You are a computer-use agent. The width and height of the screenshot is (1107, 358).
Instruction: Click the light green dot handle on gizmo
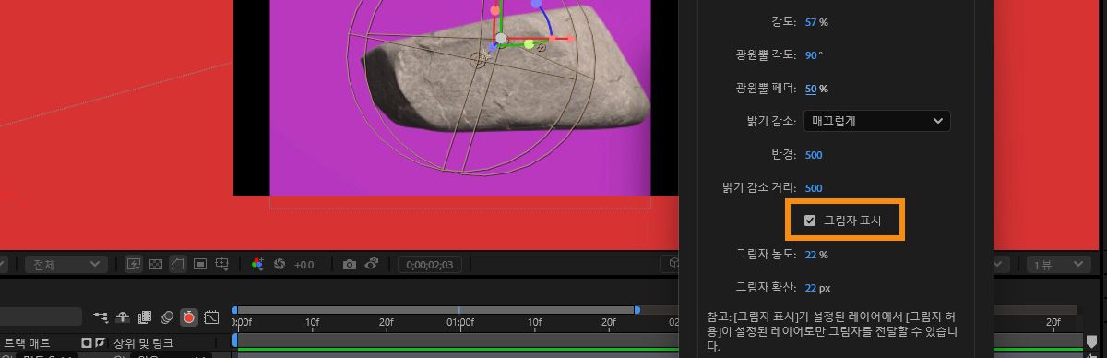click(529, 44)
